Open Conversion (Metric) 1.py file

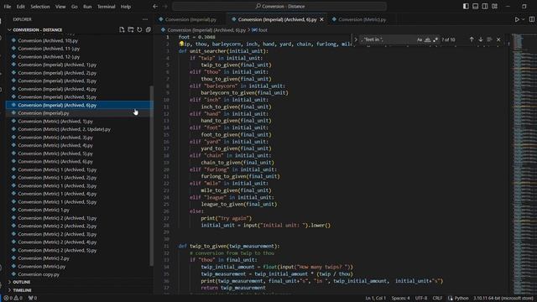click(44, 210)
